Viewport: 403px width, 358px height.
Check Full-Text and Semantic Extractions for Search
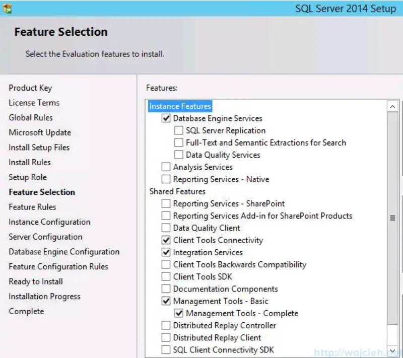pos(179,142)
